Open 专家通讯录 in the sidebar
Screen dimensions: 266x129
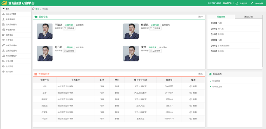16,30
